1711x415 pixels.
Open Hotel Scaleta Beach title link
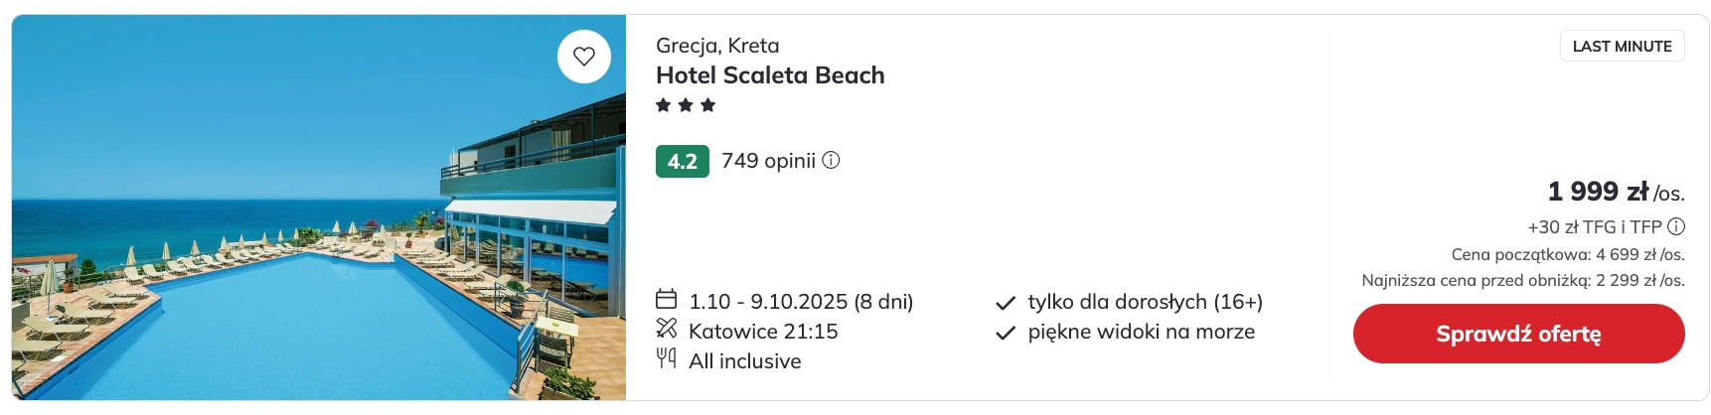[770, 75]
